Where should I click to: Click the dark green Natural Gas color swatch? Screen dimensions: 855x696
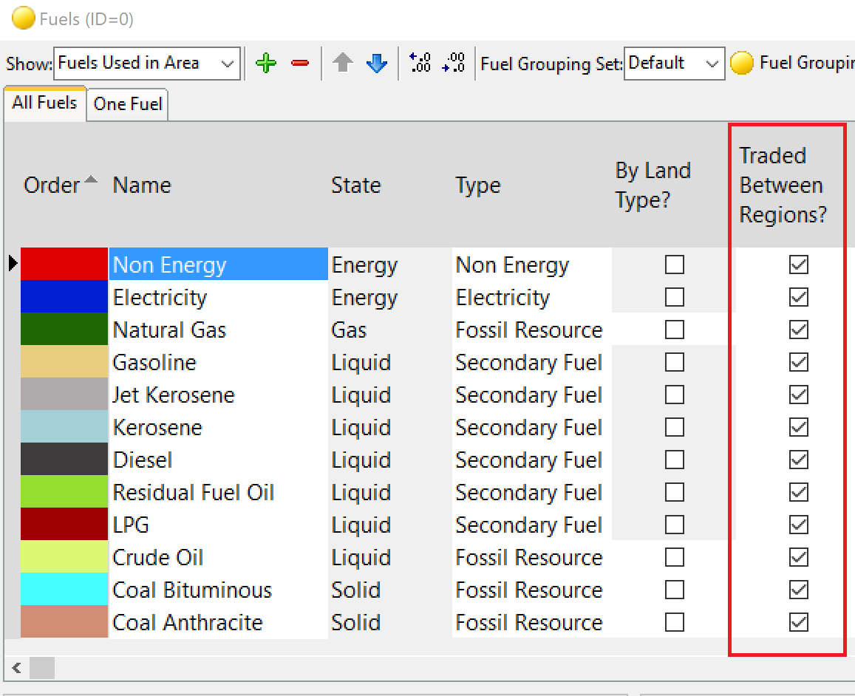coord(64,329)
